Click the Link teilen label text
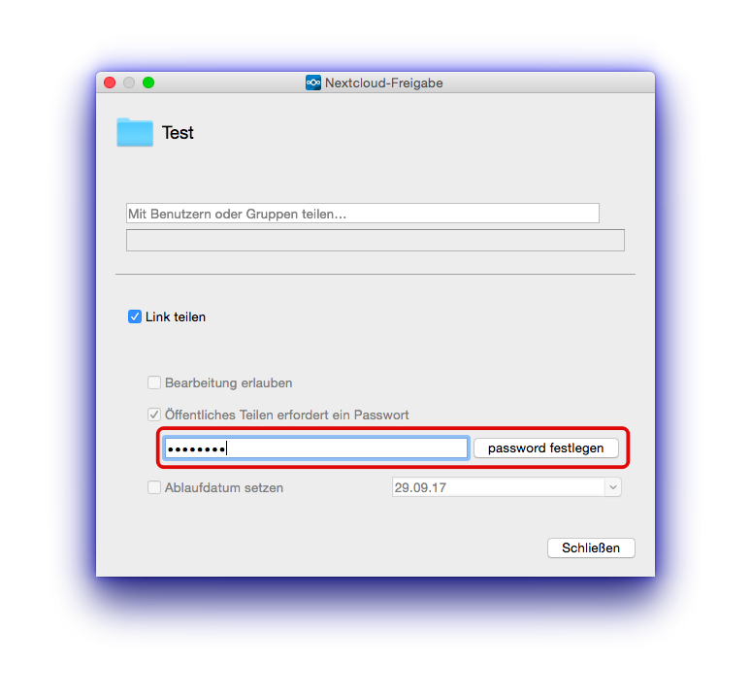The image size is (751, 697). point(176,317)
